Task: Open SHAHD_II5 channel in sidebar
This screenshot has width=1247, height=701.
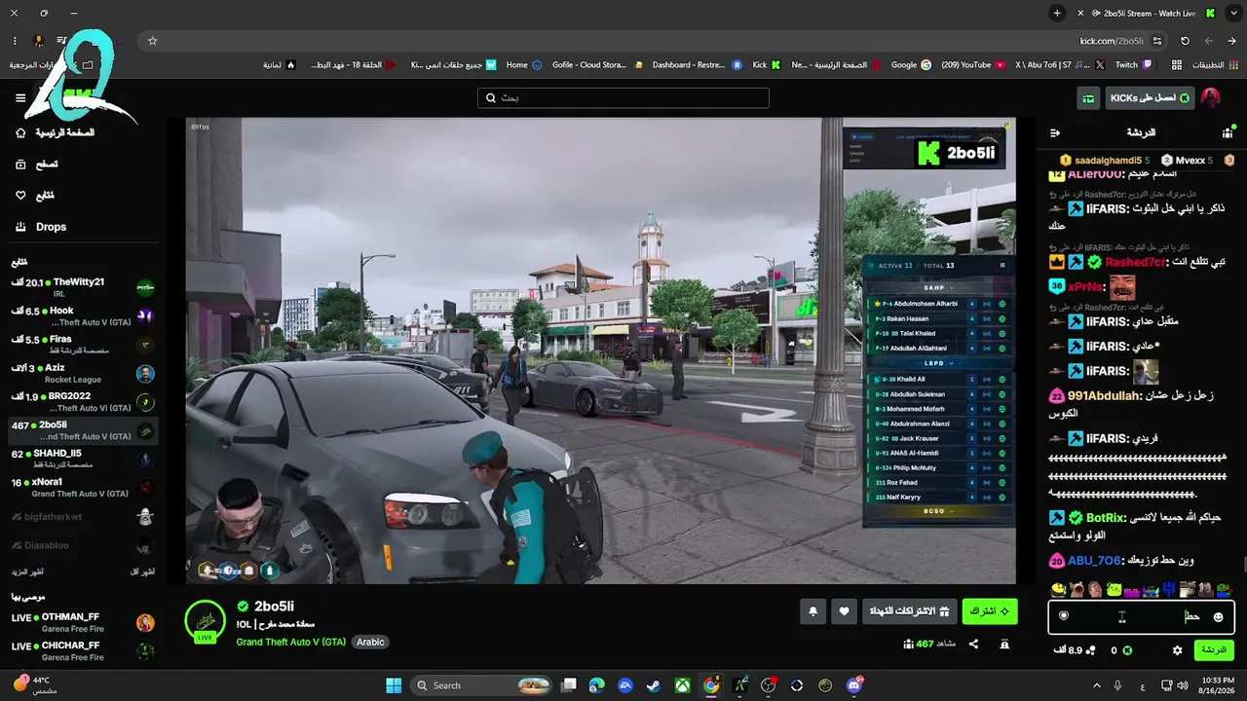Action: 82,460
